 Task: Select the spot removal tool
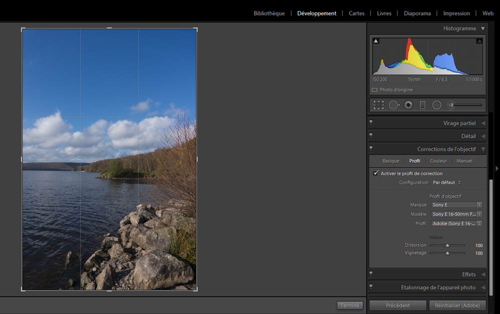(x=394, y=105)
